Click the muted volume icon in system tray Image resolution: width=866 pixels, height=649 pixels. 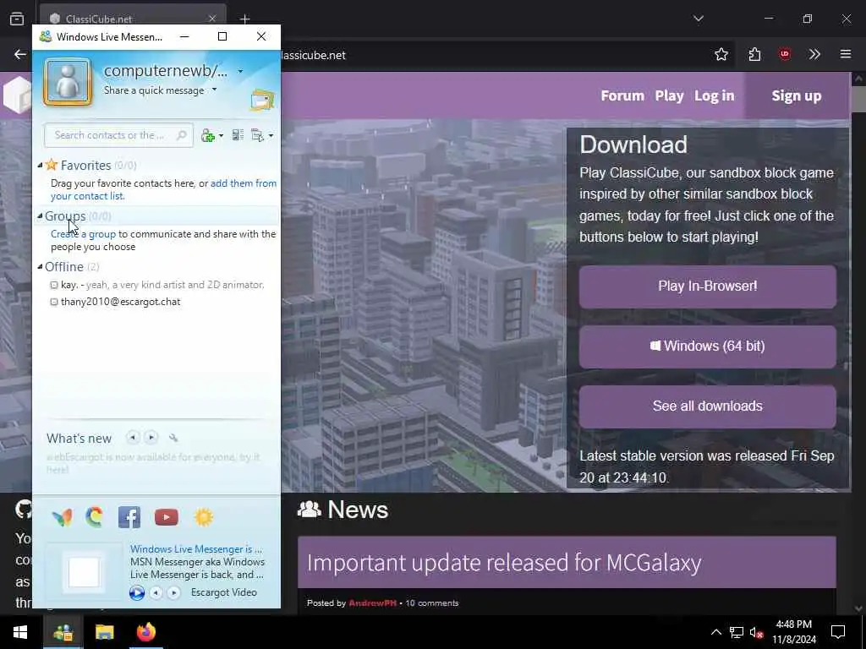pos(756,632)
